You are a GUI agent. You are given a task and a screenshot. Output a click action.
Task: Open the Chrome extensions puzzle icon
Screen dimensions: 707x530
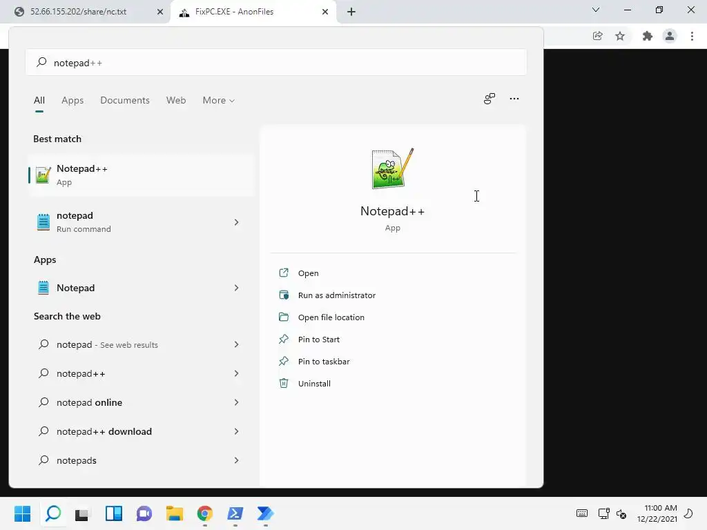[648, 36]
